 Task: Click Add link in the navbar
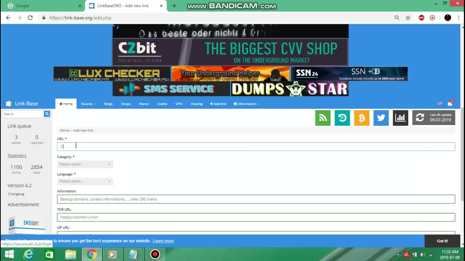point(218,104)
